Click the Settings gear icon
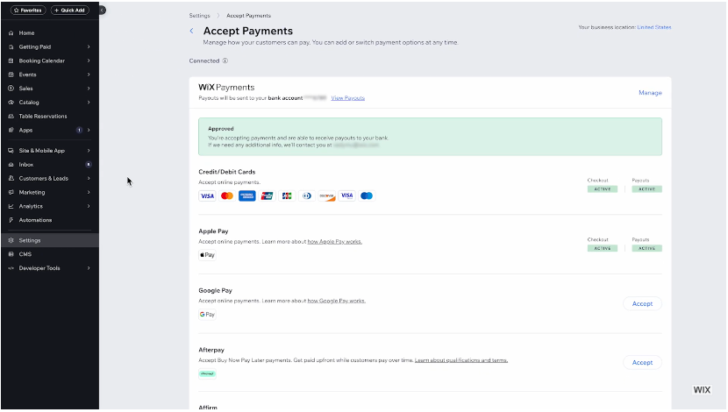Screen dimensions: 728x412 [11, 241]
